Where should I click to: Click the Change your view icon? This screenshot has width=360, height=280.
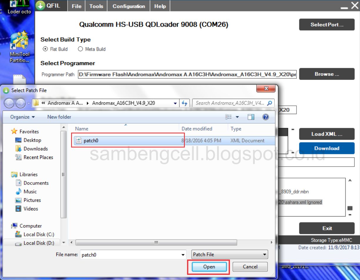click(228, 117)
